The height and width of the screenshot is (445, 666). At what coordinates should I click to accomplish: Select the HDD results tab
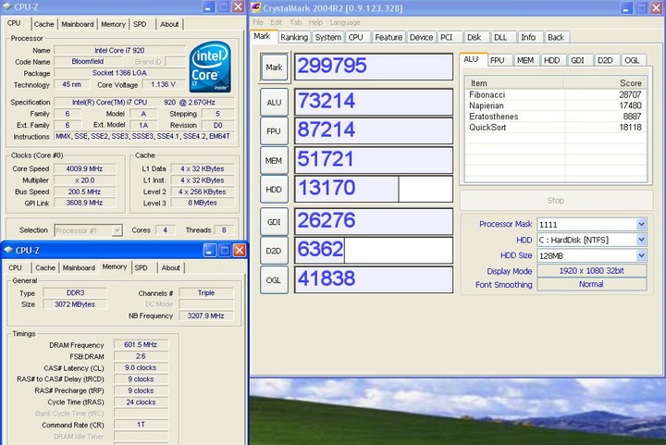pos(551,60)
